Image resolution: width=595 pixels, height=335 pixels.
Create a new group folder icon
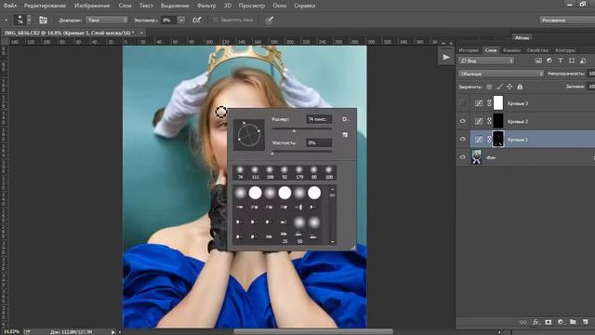pos(573,322)
